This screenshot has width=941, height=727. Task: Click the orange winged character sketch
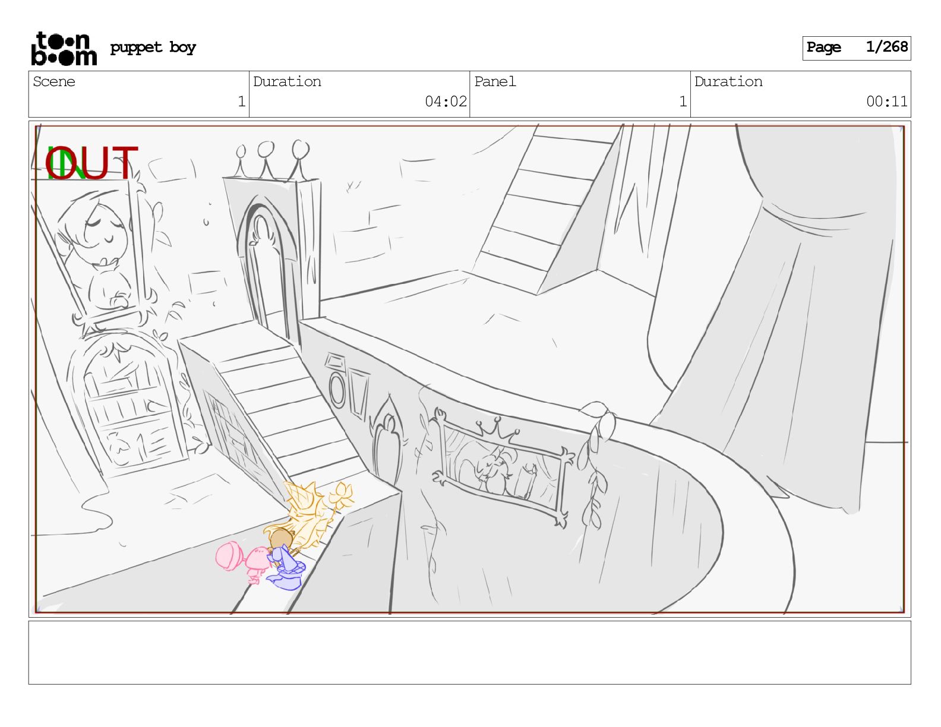tap(311, 516)
